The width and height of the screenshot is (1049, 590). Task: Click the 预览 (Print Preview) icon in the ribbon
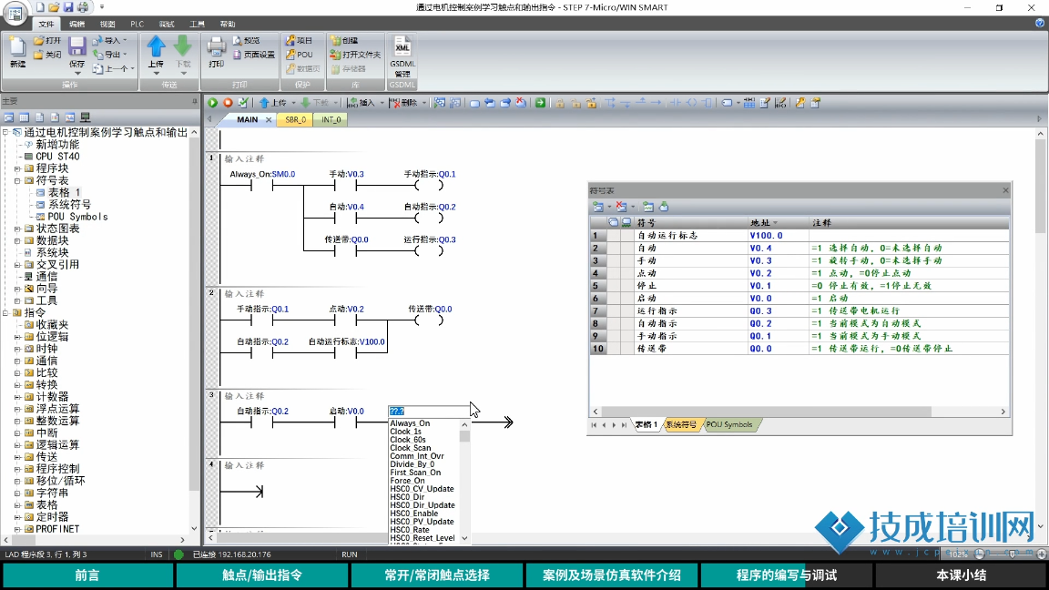click(237, 41)
